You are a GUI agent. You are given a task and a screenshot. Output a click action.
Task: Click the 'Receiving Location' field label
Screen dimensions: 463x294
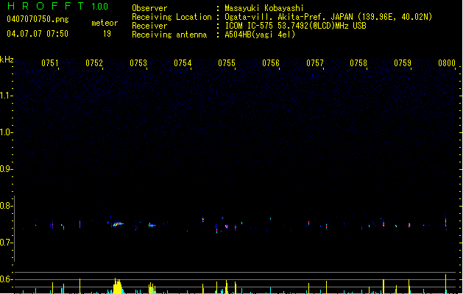click(x=172, y=17)
